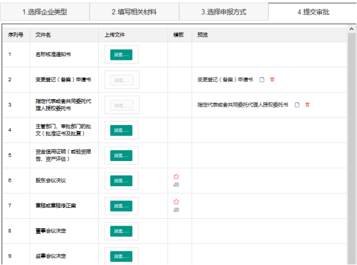Click the red star template icon for 章程或章程修正案
The width and height of the screenshot is (357, 265).
pyautogui.click(x=176, y=202)
